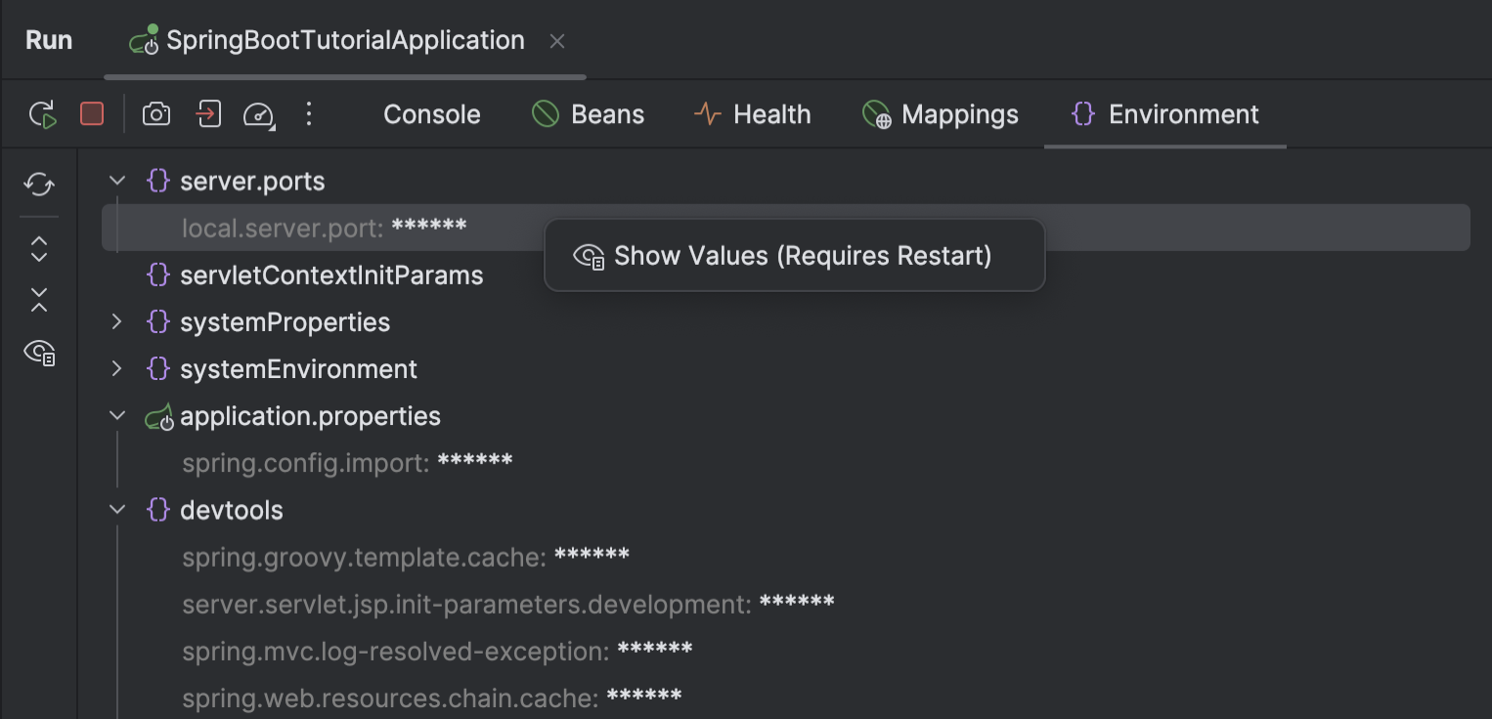1492x719 pixels.
Task: Open the Health tab
Action: coord(752,114)
